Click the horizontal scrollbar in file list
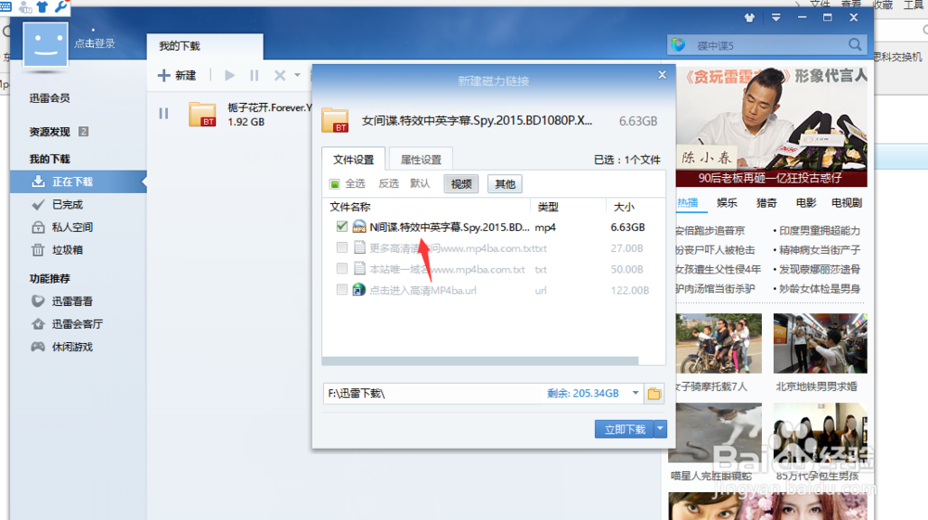This screenshot has width=928, height=520. tap(480, 361)
